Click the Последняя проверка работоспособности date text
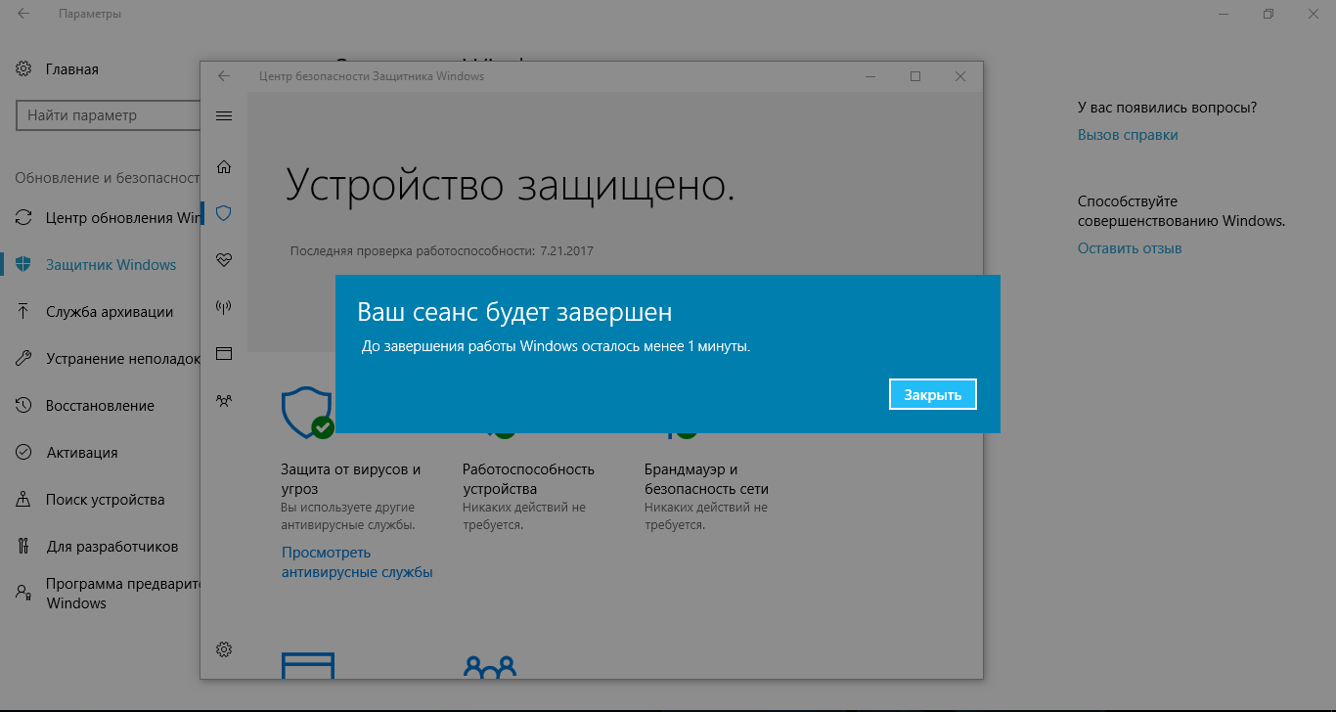Screen dimensions: 1336x712 click(442, 251)
